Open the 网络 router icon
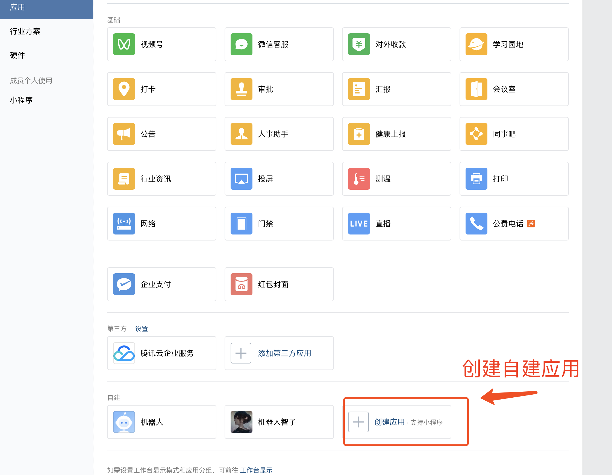Viewport: 612px width, 475px height. tap(124, 224)
